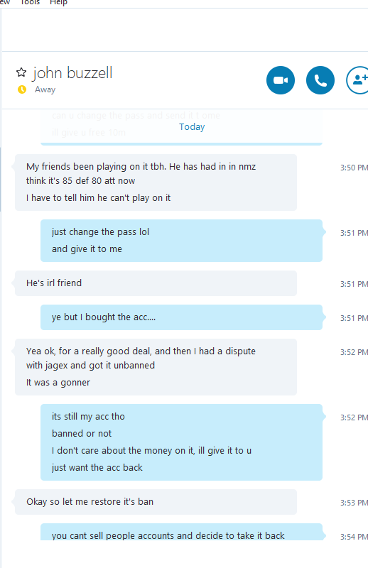Open the Help menu
Viewport: 368px width, 568px height.
pyautogui.click(x=58, y=3)
